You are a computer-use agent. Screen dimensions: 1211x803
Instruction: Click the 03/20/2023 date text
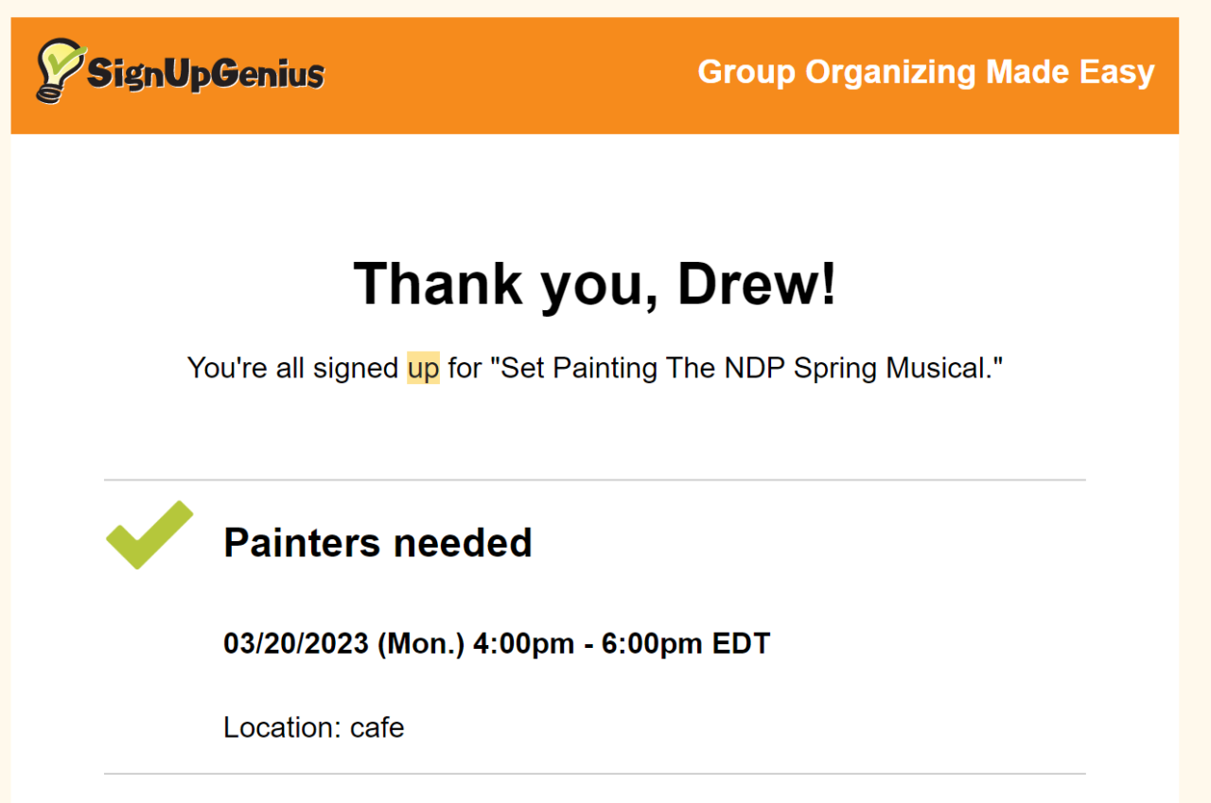click(295, 644)
